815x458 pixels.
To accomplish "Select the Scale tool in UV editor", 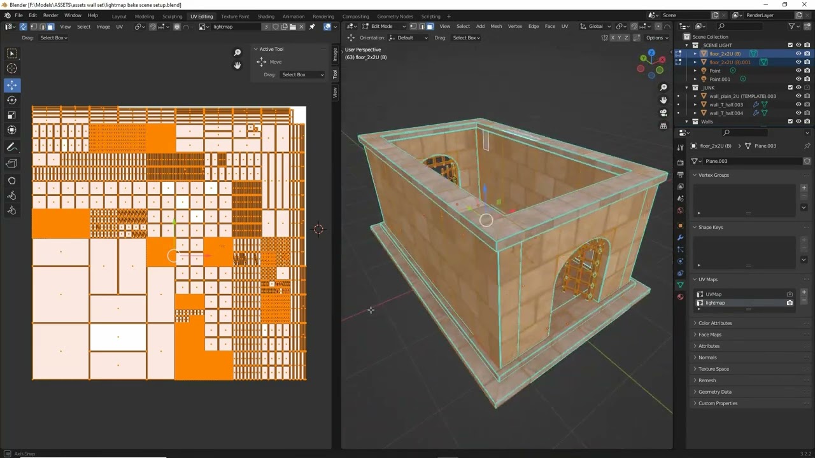I will [12, 115].
